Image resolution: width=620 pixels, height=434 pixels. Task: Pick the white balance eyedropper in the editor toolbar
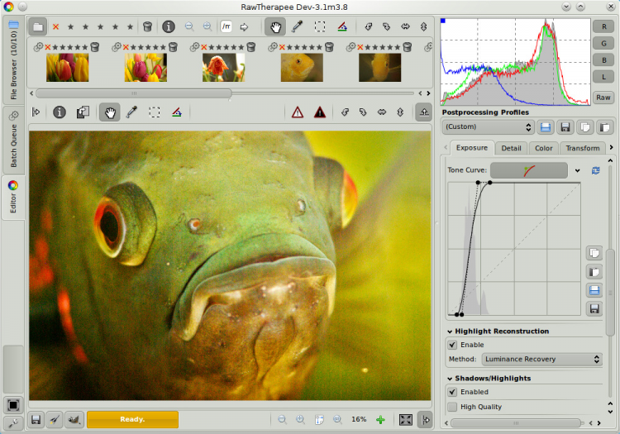coord(131,112)
